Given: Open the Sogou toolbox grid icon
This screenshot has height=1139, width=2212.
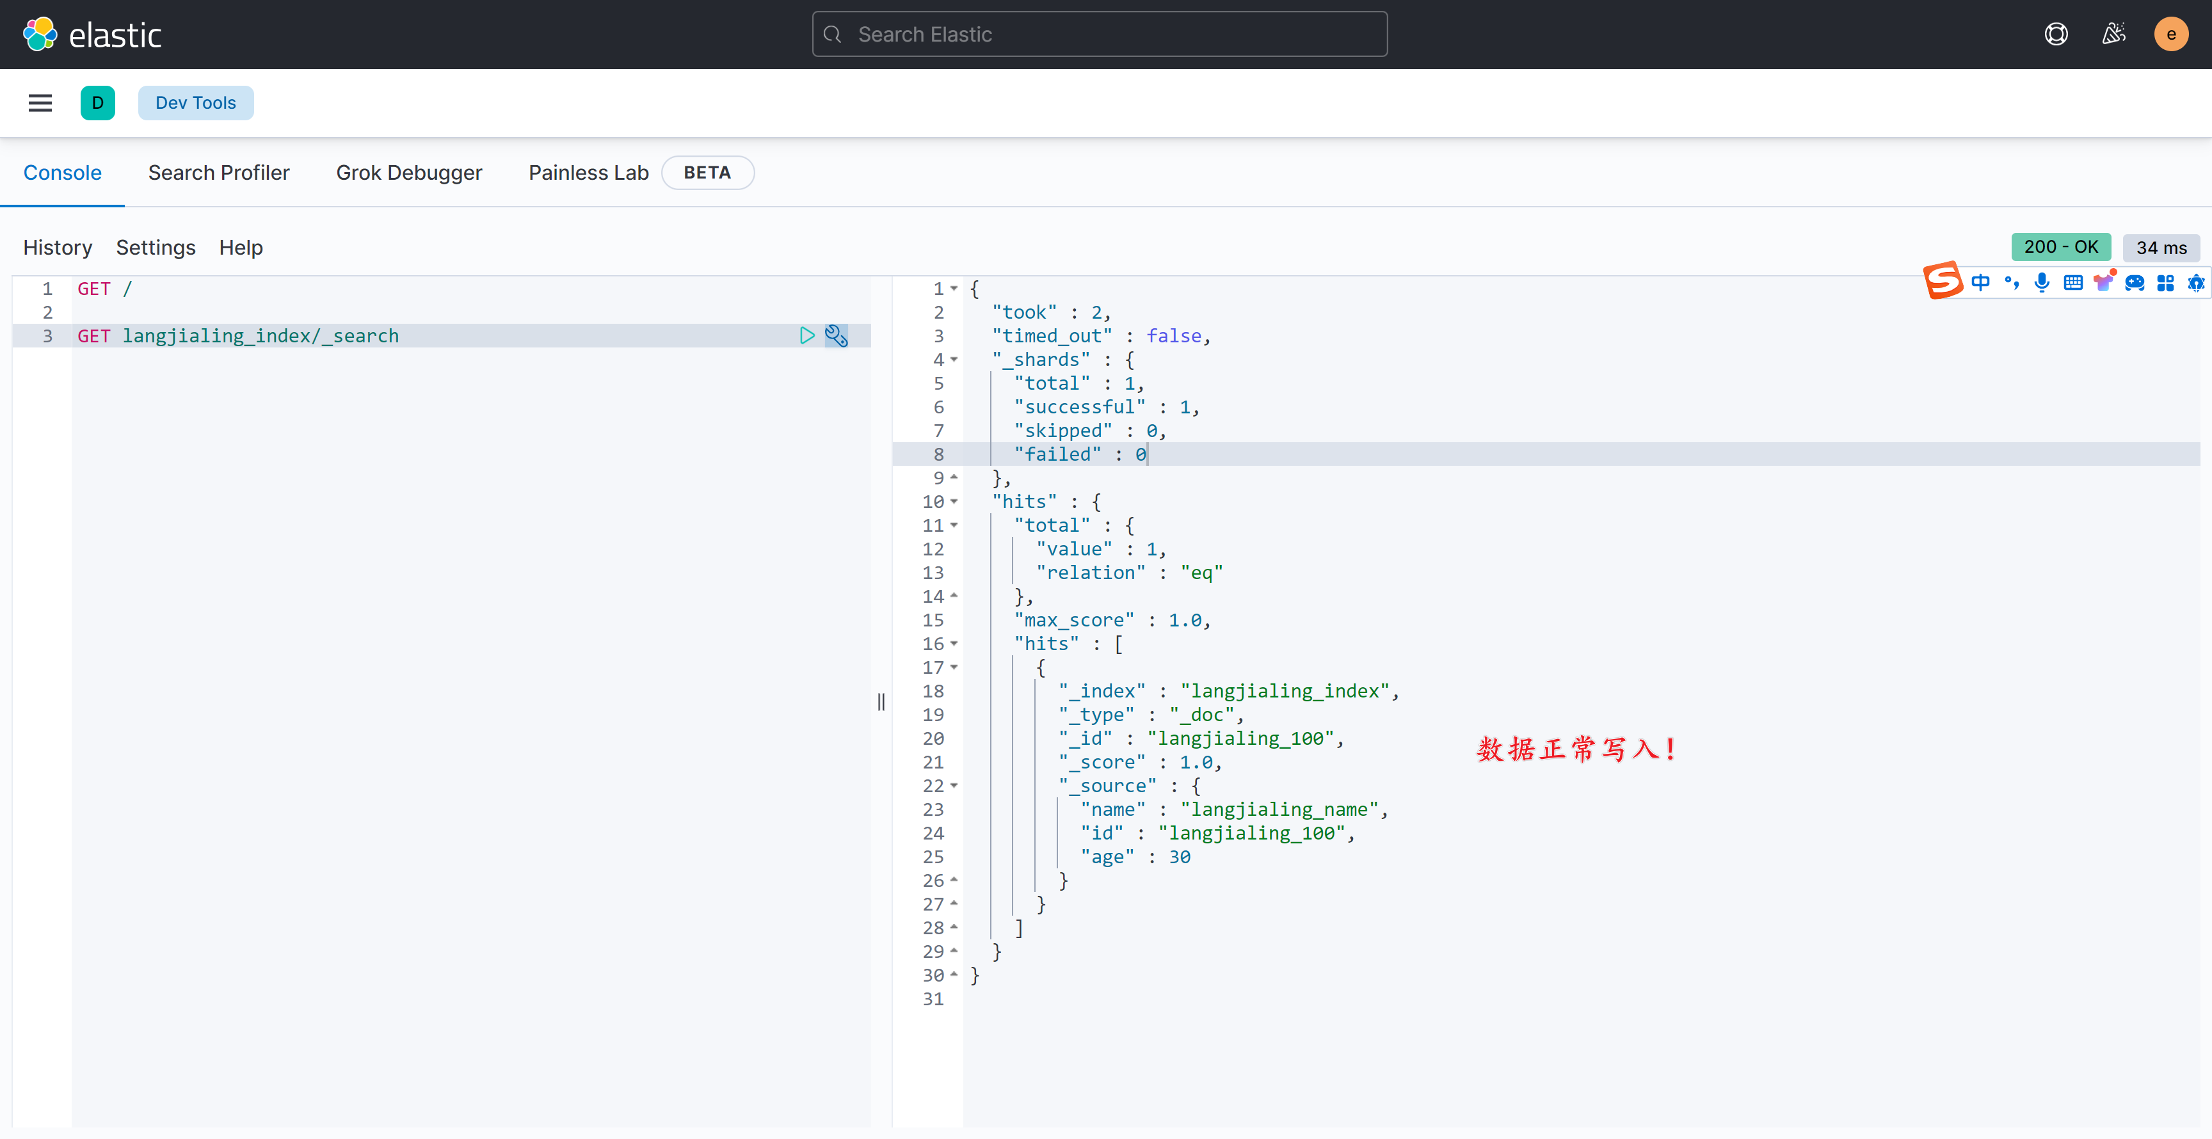Looking at the screenshot, I should point(2166,282).
